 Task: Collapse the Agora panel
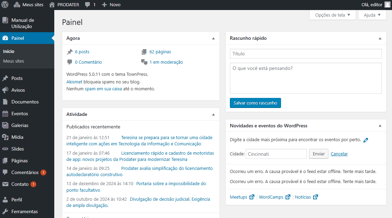click(x=213, y=38)
